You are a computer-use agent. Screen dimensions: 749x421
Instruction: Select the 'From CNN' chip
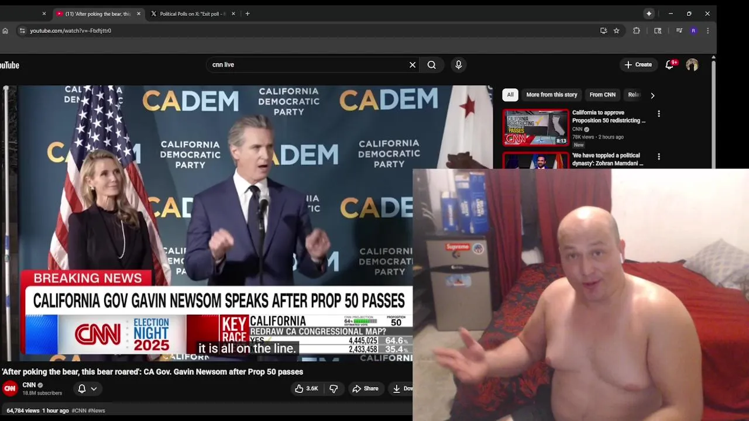602,95
